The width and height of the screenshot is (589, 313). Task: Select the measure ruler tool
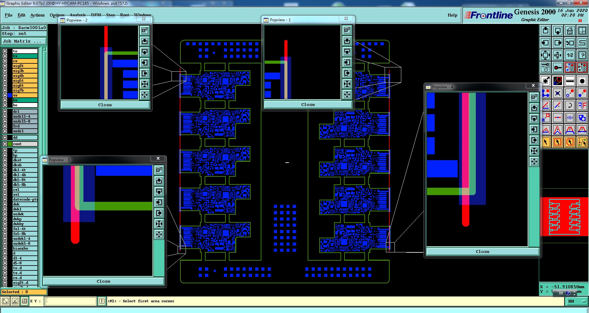[x=570, y=81]
